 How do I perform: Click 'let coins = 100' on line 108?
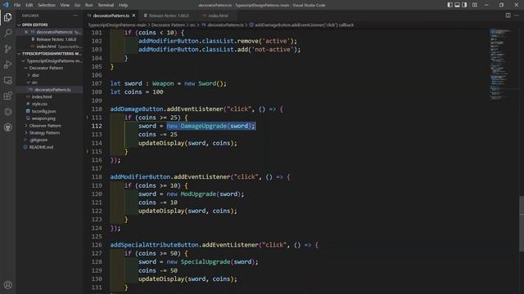(x=137, y=92)
